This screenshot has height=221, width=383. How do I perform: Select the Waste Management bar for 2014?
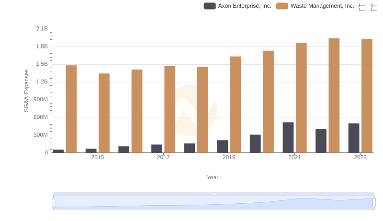pos(71,109)
